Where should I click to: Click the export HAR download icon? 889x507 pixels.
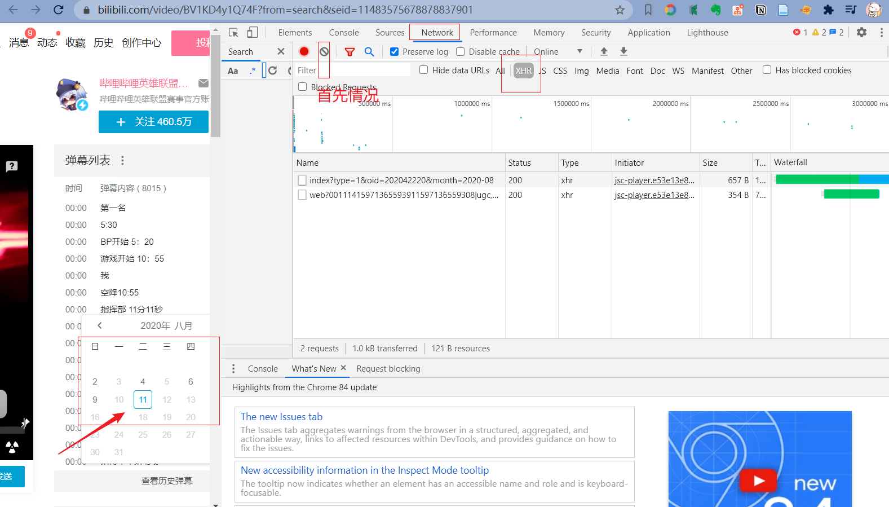[623, 51]
